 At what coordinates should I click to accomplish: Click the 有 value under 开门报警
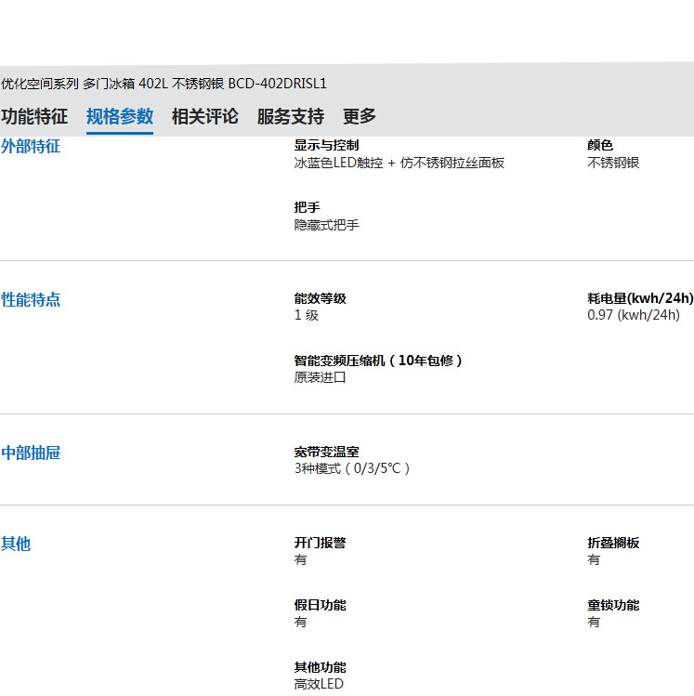(300, 559)
